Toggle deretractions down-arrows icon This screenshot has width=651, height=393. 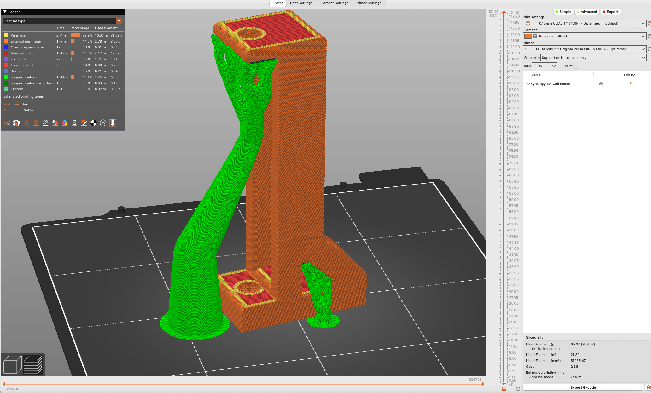coord(36,123)
